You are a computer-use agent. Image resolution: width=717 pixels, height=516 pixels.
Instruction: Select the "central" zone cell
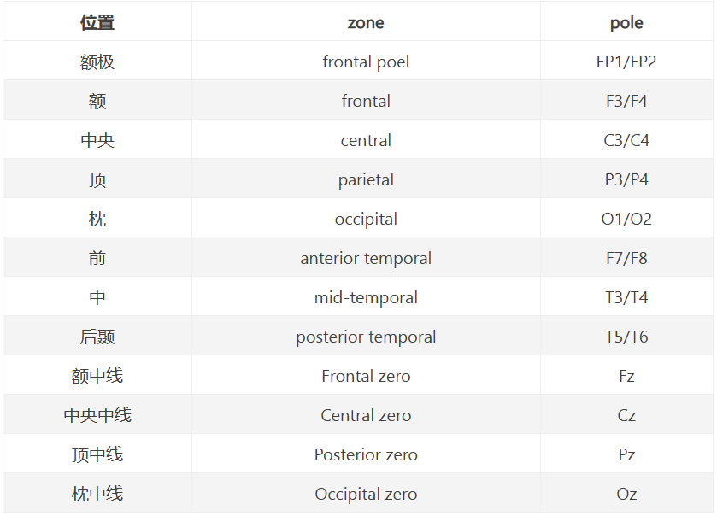[x=366, y=140]
